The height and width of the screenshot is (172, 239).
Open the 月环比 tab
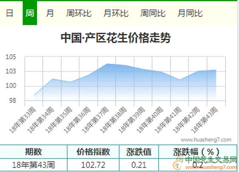click(116, 13)
